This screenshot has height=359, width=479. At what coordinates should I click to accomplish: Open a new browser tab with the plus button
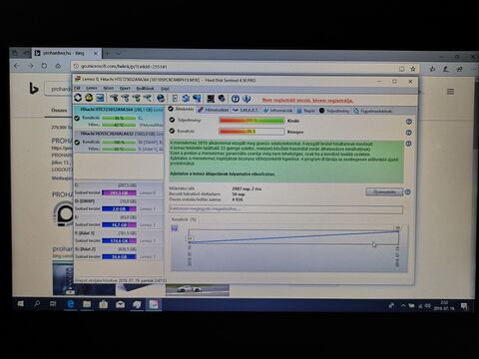[108, 53]
